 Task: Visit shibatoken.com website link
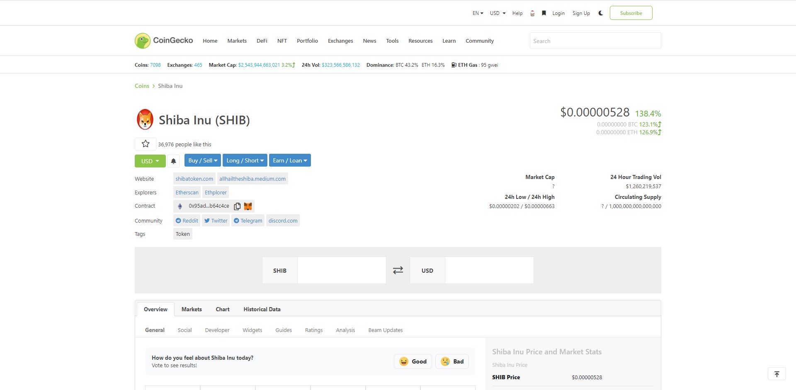pyautogui.click(x=194, y=179)
